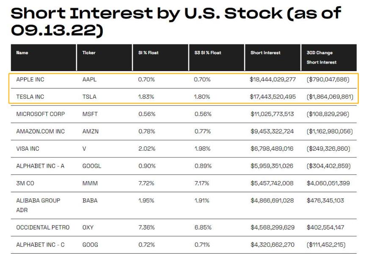Click the AMZN ticker symbol
This screenshot has width=372, height=254.
click(90, 132)
